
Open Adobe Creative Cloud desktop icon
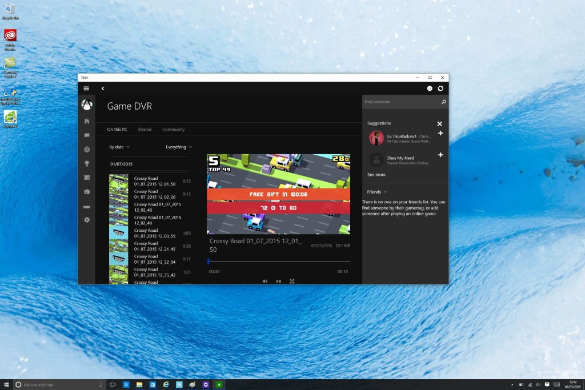click(10, 40)
